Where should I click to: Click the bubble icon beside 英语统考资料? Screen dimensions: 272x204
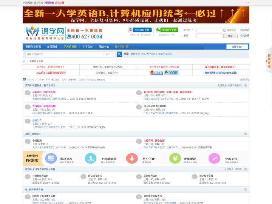(x=139, y=177)
